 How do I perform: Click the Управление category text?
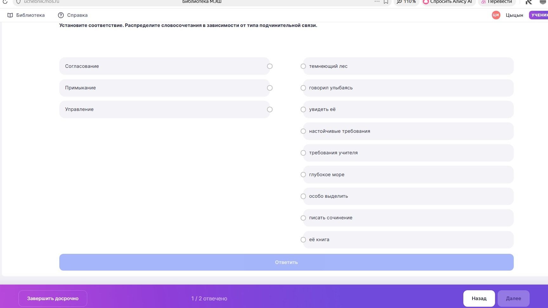pyautogui.click(x=79, y=109)
